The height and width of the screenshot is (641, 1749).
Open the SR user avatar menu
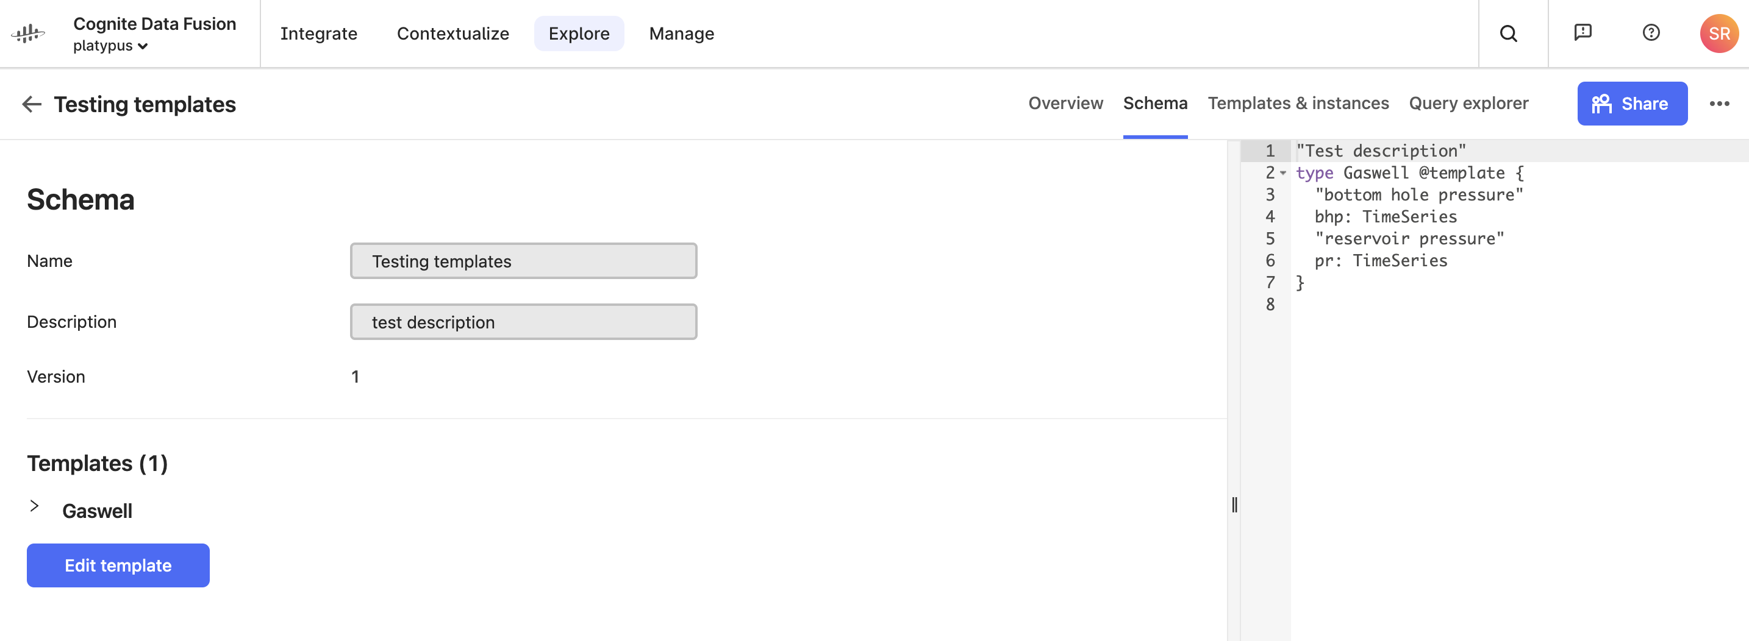(1719, 34)
